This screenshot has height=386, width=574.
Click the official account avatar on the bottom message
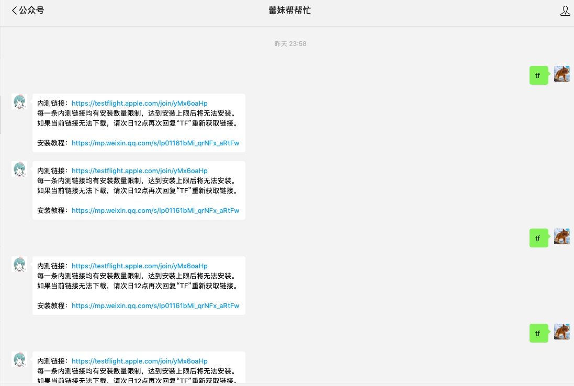point(19,360)
